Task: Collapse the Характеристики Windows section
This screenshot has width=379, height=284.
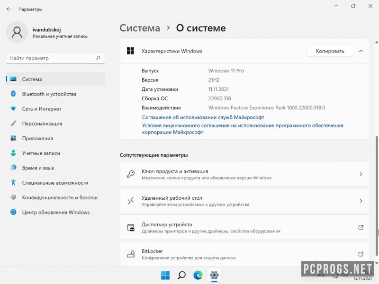Action: point(361,51)
